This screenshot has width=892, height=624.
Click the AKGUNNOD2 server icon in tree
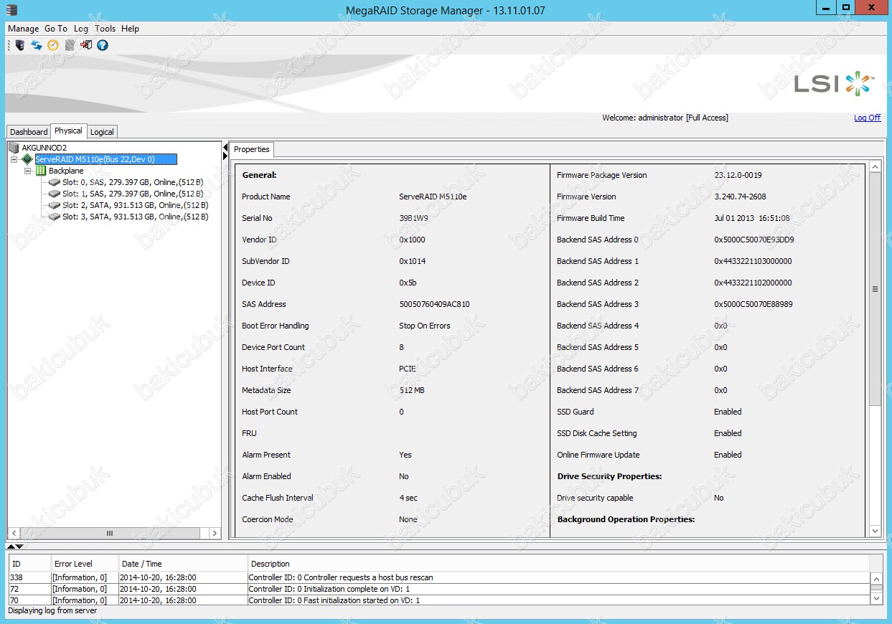point(14,148)
